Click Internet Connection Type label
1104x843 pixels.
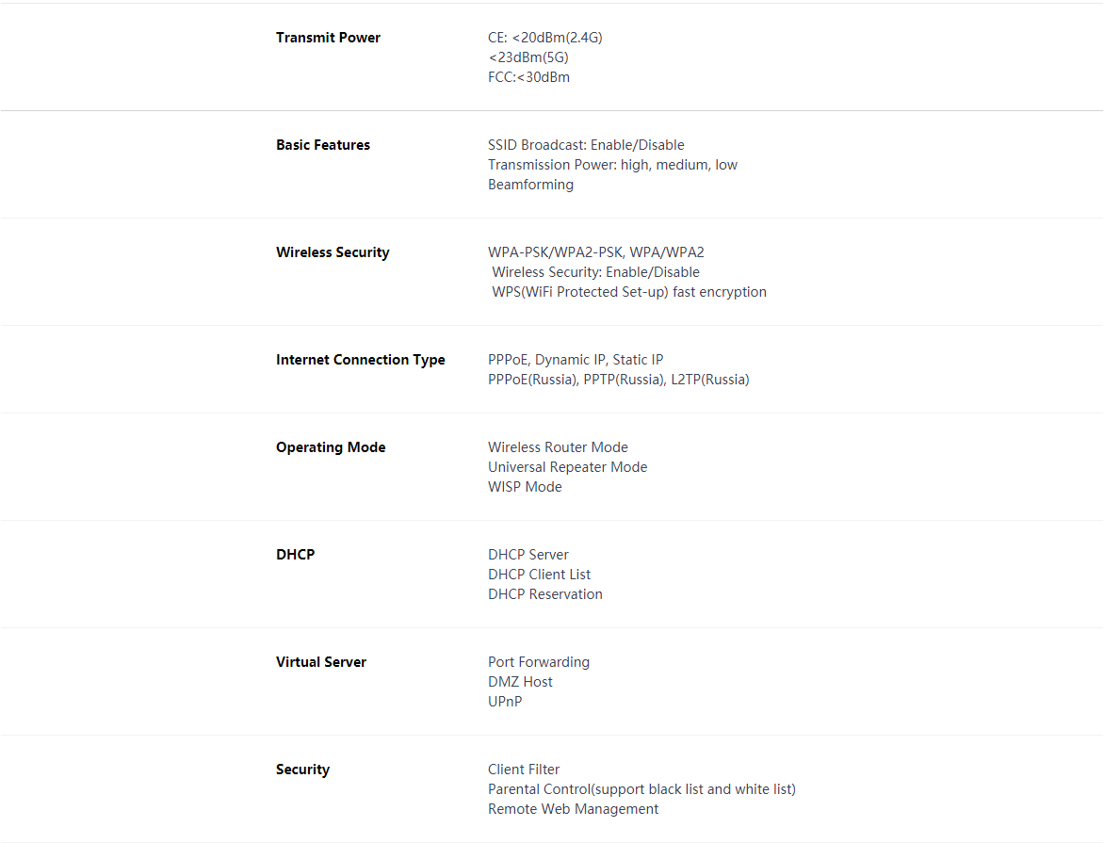pyautogui.click(x=361, y=360)
